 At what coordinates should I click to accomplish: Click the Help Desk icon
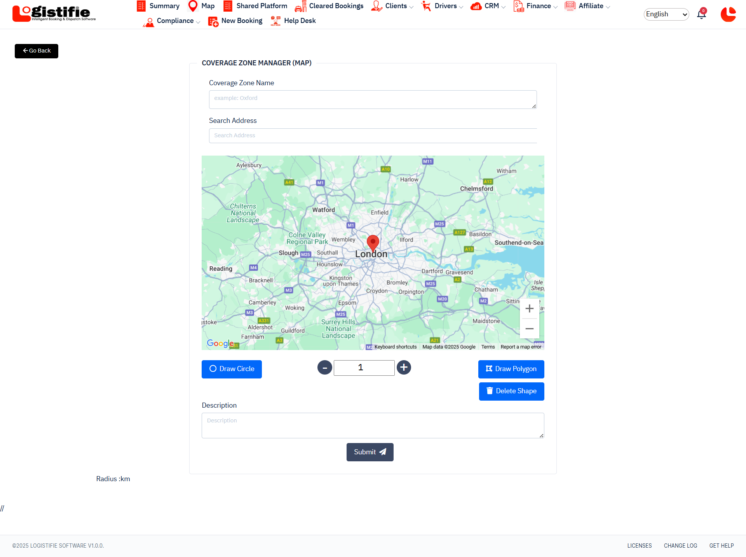(275, 21)
